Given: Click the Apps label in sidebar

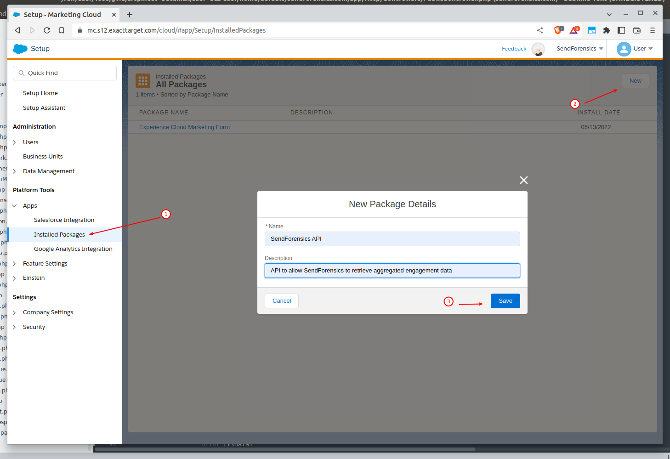Looking at the screenshot, I should (x=30, y=206).
